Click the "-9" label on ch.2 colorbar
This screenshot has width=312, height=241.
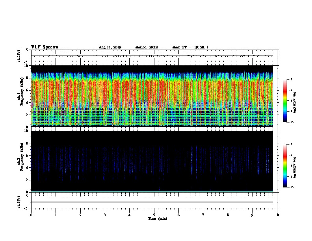click(x=291, y=176)
